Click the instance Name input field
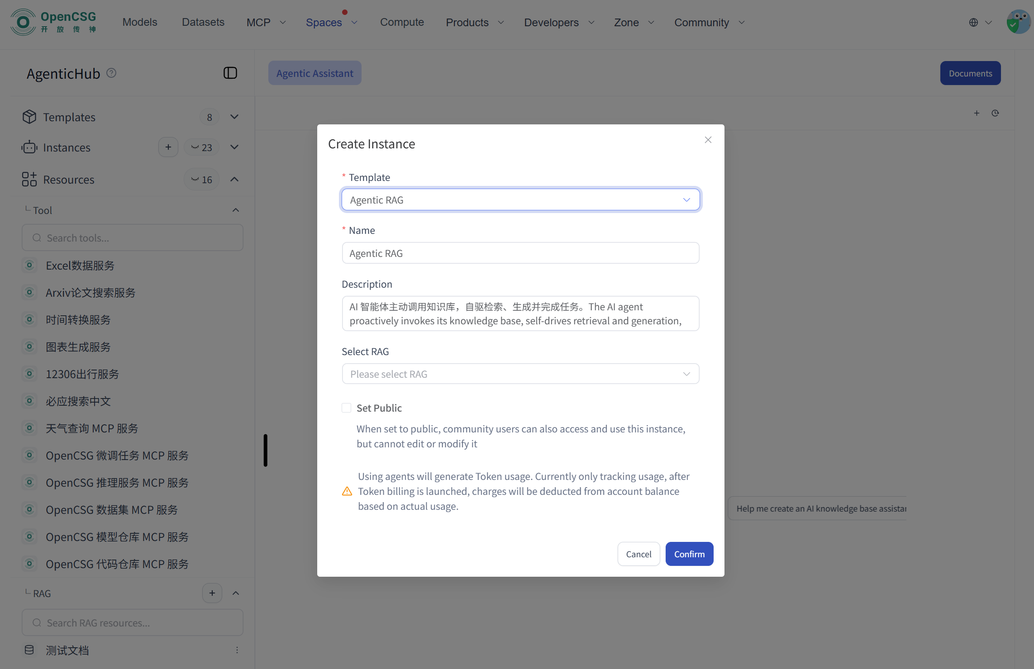The height and width of the screenshot is (669, 1034). (520, 253)
